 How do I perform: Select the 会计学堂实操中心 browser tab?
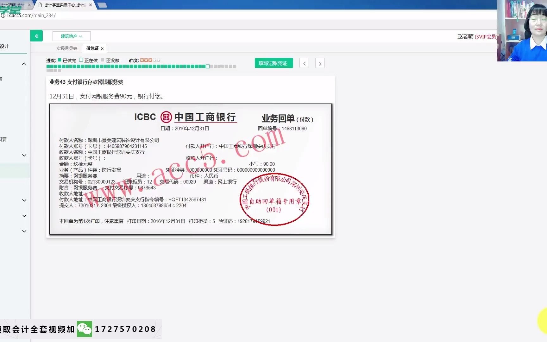[65, 5]
